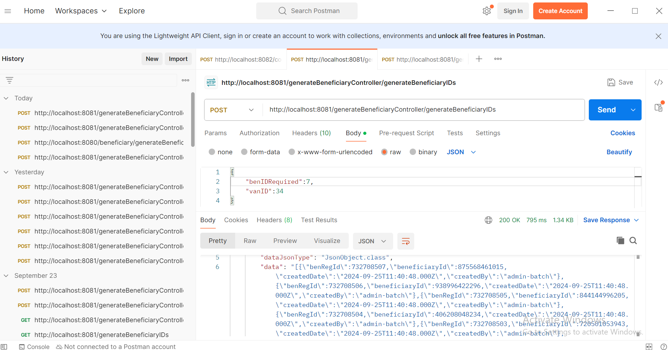668x350 pixels.
Task: Collapse the September 23 history group
Action: click(x=6, y=276)
